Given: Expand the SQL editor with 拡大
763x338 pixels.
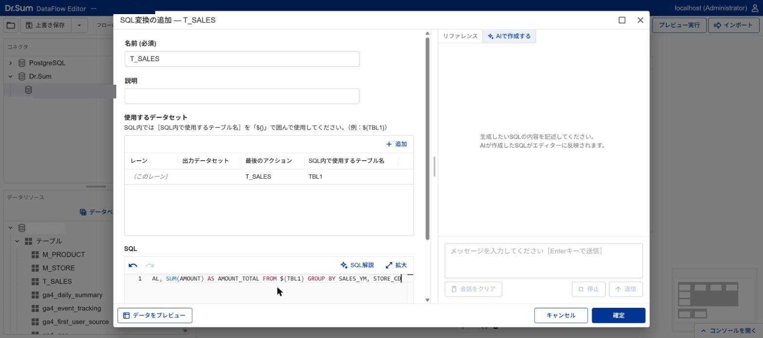Looking at the screenshot, I should [396, 265].
